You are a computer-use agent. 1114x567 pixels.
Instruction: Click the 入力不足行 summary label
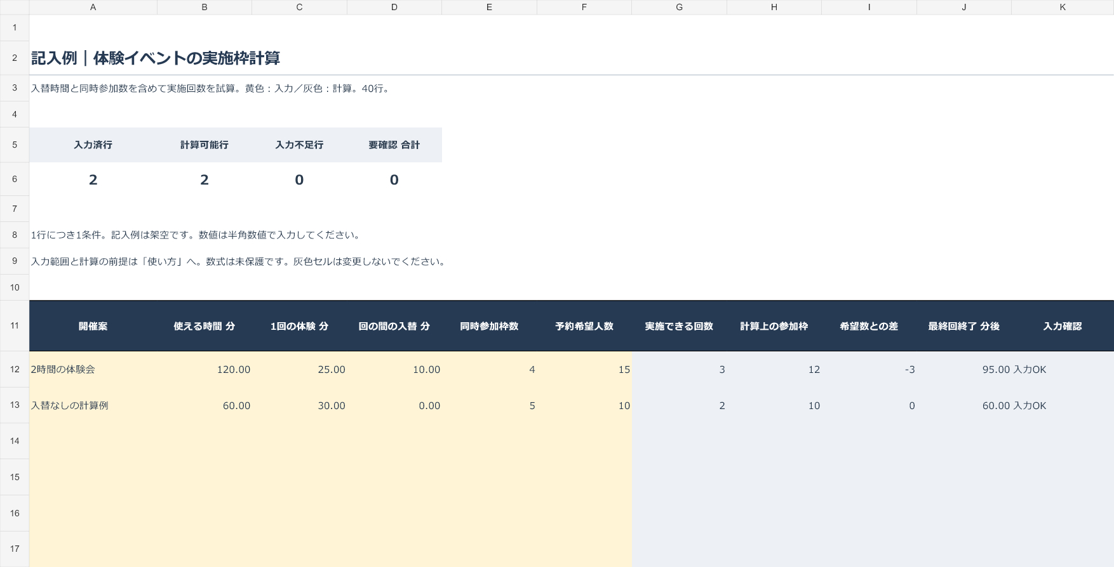[299, 145]
